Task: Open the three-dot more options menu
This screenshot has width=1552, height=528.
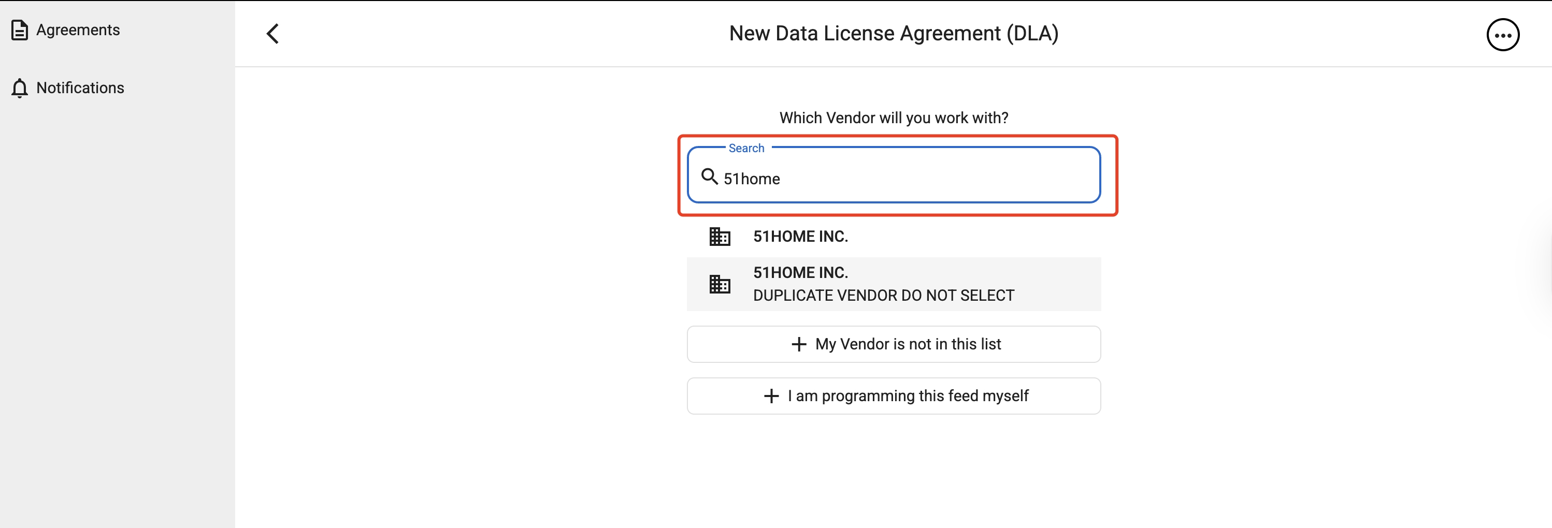Action: (1502, 35)
